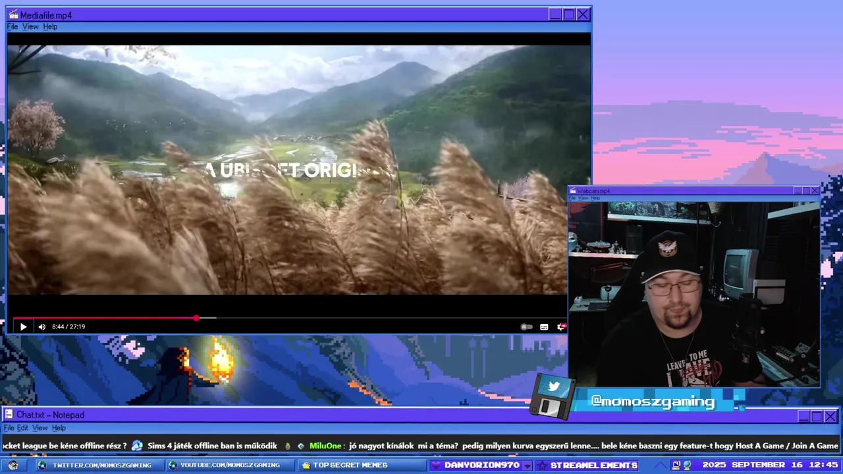Screen dimensions: 843x474
Task: Open View menu in Chat.txt Notepad
Action: (40, 428)
